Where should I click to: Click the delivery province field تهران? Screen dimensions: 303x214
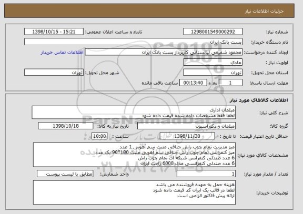[213, 73]
